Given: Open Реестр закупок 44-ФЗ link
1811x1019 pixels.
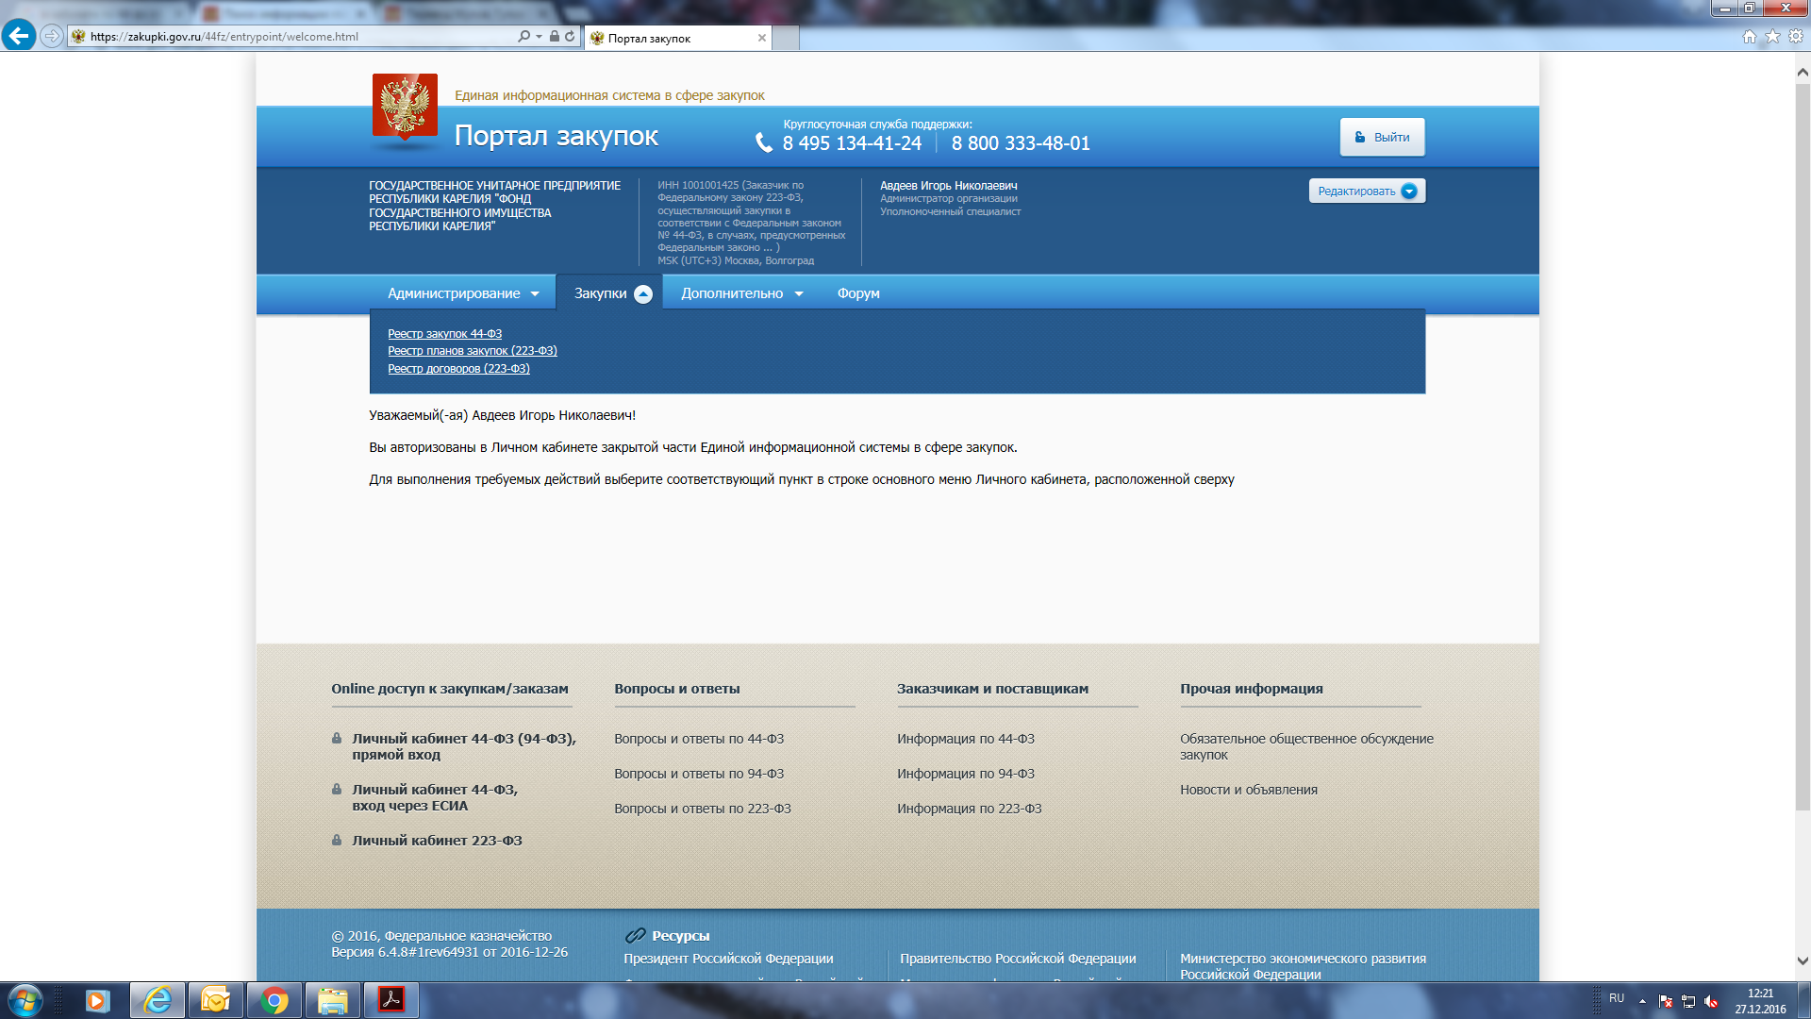Looking at the screenshot, I should [x=444, y=334].
